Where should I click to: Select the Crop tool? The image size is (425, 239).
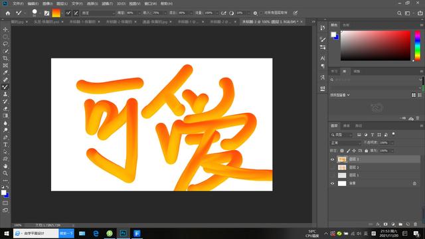coord(5,58)
